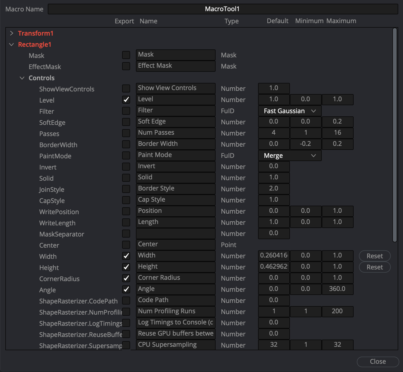This screenshot has width=403, height=372.
Task: Toggle the Filter export checkbox
Action: pyautogui.click(x=126, y=111)
